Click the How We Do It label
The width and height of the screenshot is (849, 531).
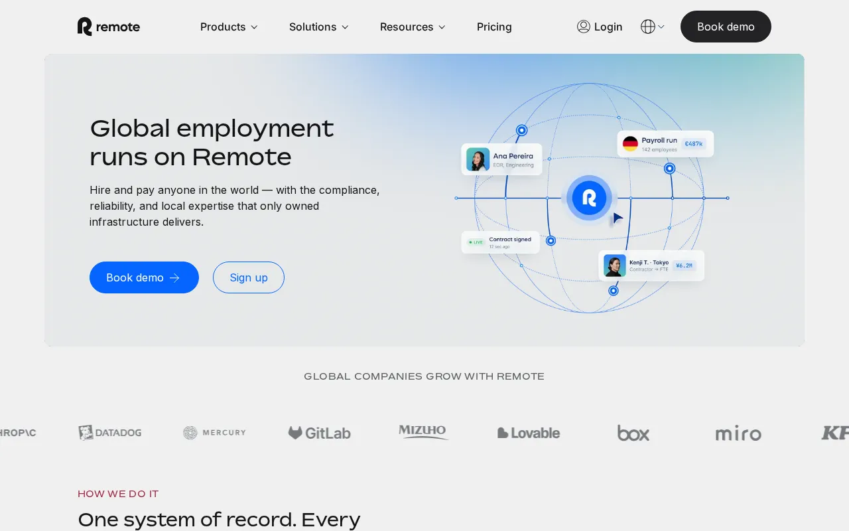pyautogui.click(x=118, y=494)
